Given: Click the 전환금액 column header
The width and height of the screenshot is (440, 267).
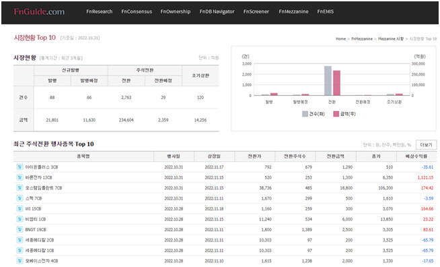Looking at the screenshot, I should (335, 156).
